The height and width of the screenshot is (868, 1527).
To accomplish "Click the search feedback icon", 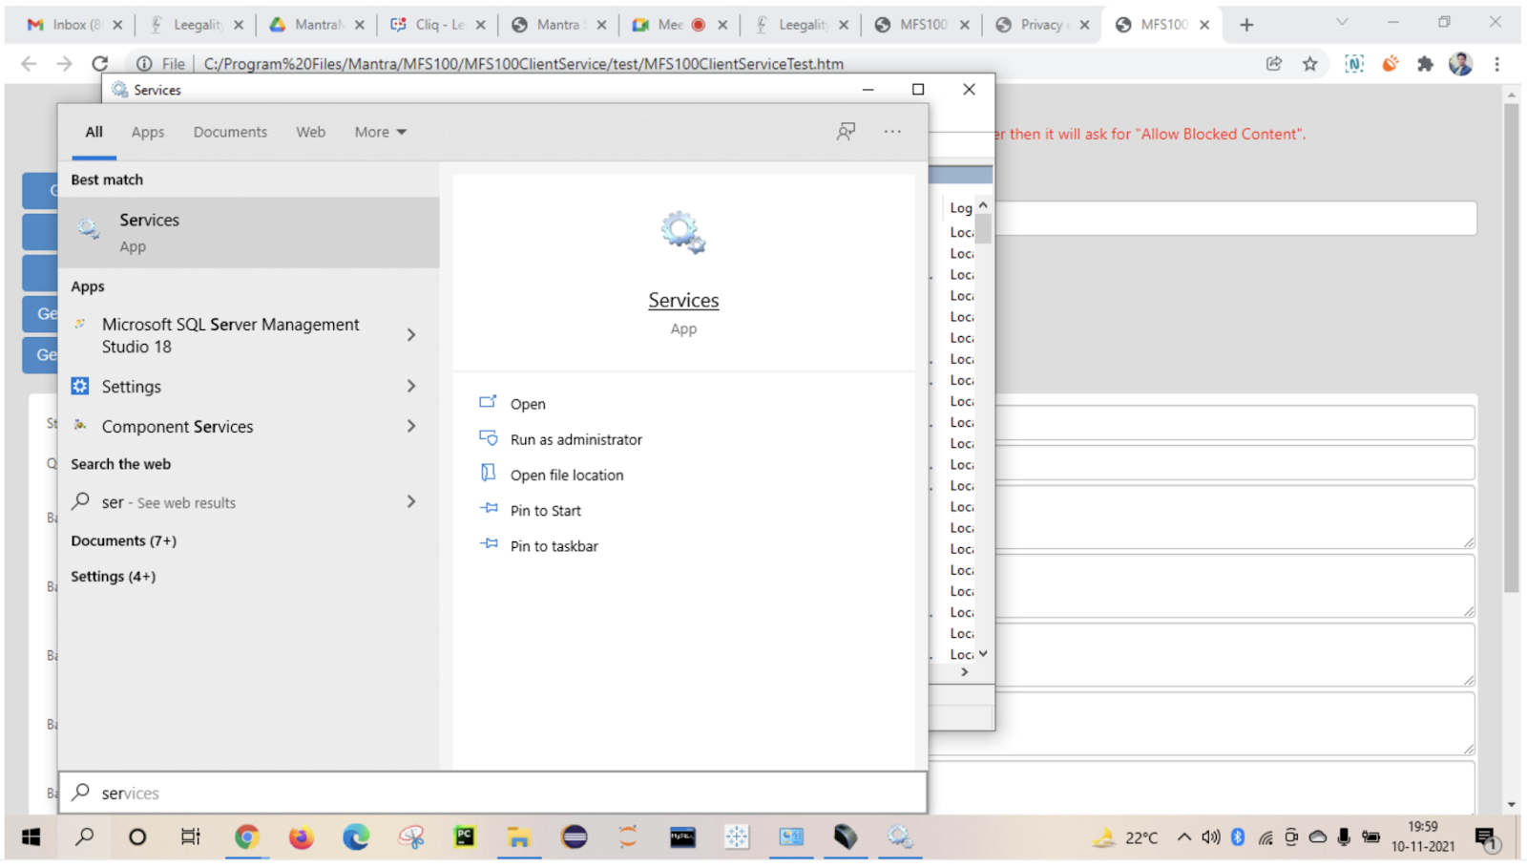I will 846,132.
